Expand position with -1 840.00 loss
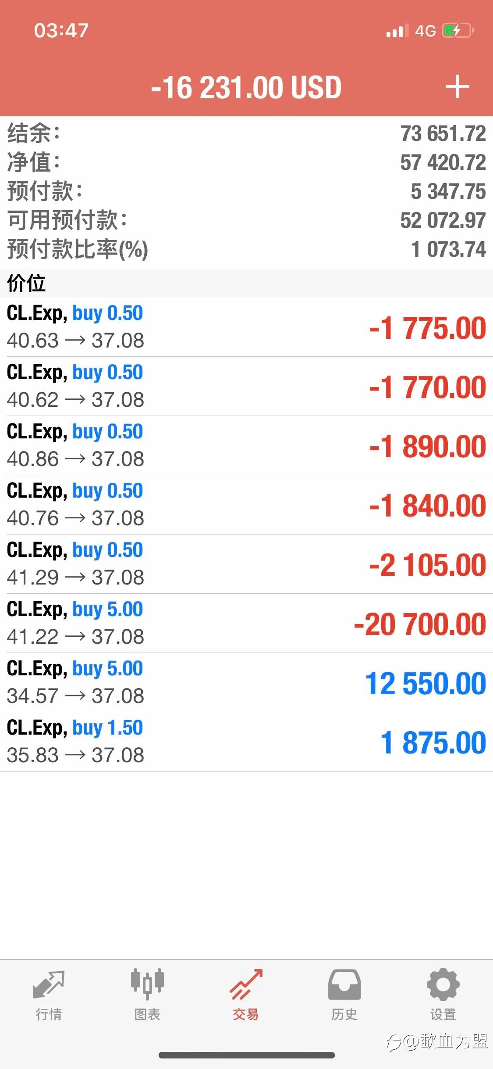 coord(246,505)
